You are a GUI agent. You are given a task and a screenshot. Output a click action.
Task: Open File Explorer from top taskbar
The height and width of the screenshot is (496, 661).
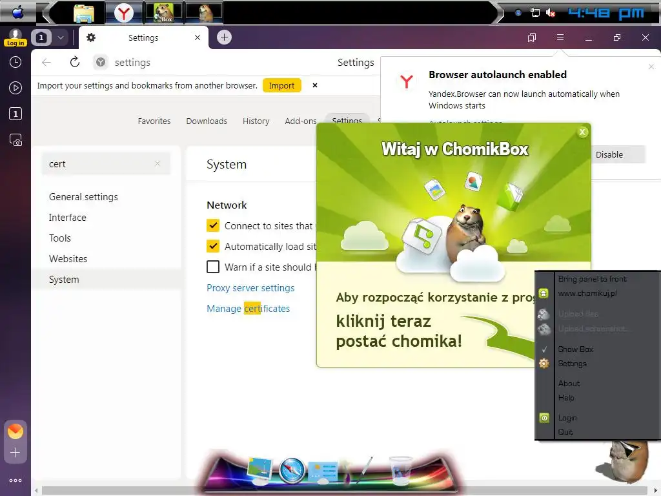pyautogui.click(x=84, y=13)
